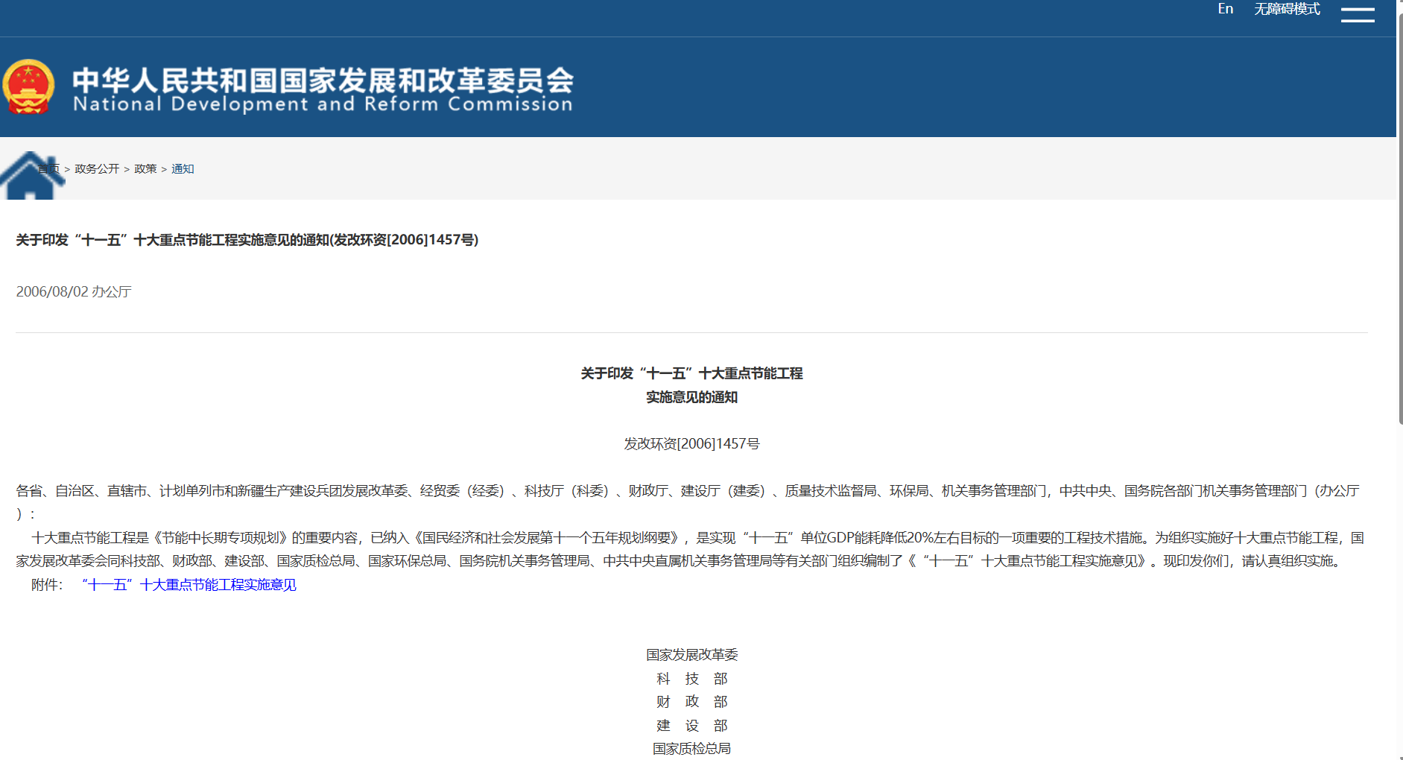Open attachment “十一五”十大重点节能工程实施意见

pos(189,585)
